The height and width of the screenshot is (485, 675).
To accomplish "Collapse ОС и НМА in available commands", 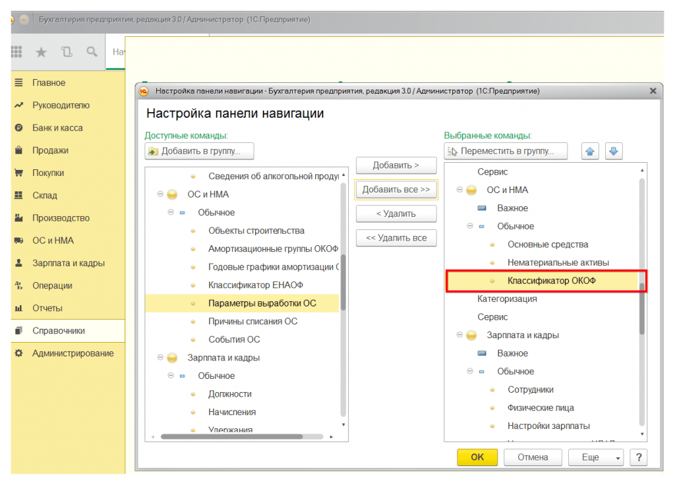I will coord(160,194).
